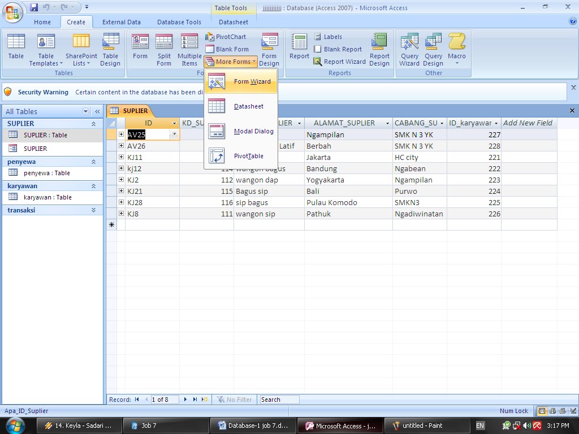The image size is (579, 434).
Task: Open the ID column filter dropdown
Action: click(174, 123)
